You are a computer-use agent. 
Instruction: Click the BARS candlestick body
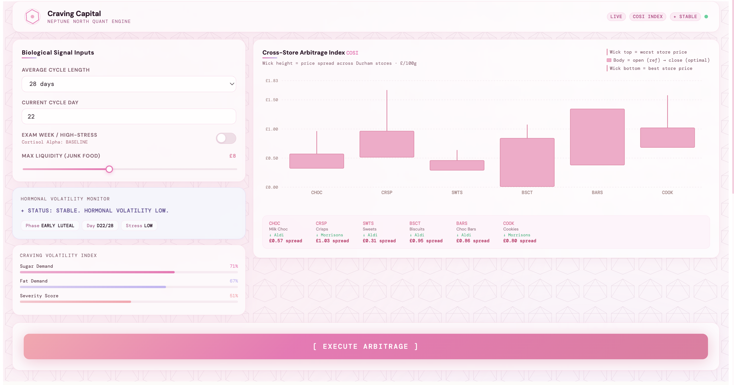[597, 137]
